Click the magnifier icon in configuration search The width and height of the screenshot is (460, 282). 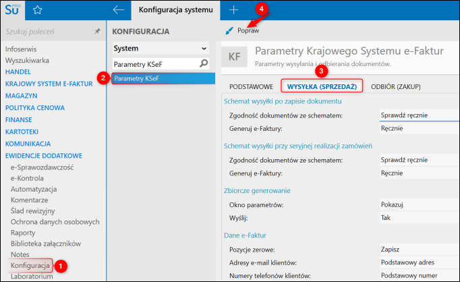click(x=203, y=63)
